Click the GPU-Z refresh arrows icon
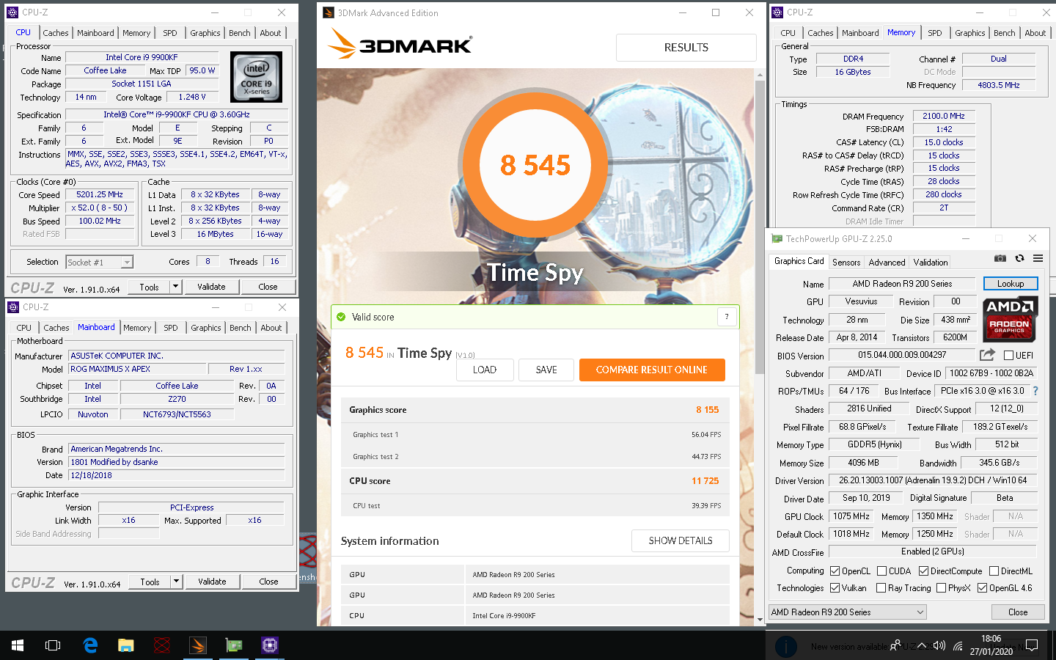This screenshot has height=660, width=1056. 1019,258
